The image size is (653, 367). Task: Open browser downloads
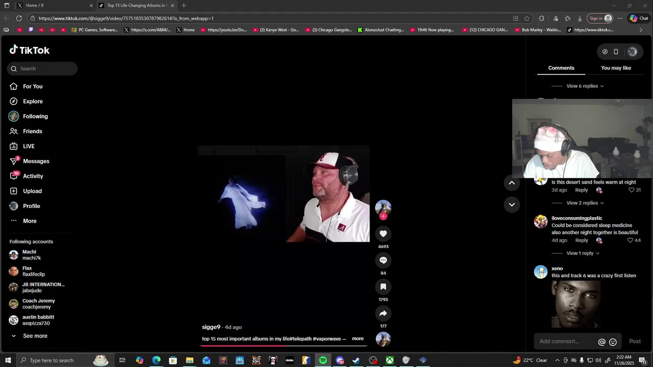(580, 18)
